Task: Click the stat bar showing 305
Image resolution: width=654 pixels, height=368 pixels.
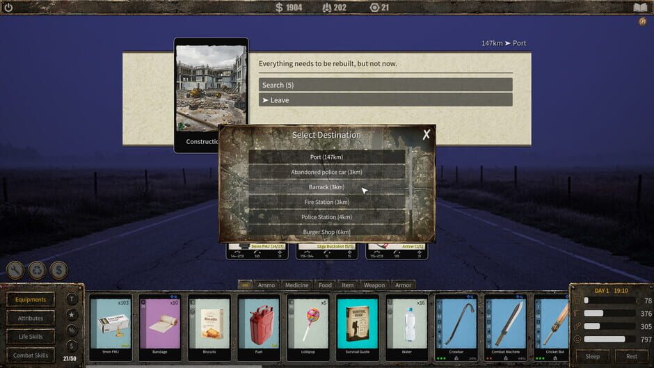Action: click(x=609, y=326)
